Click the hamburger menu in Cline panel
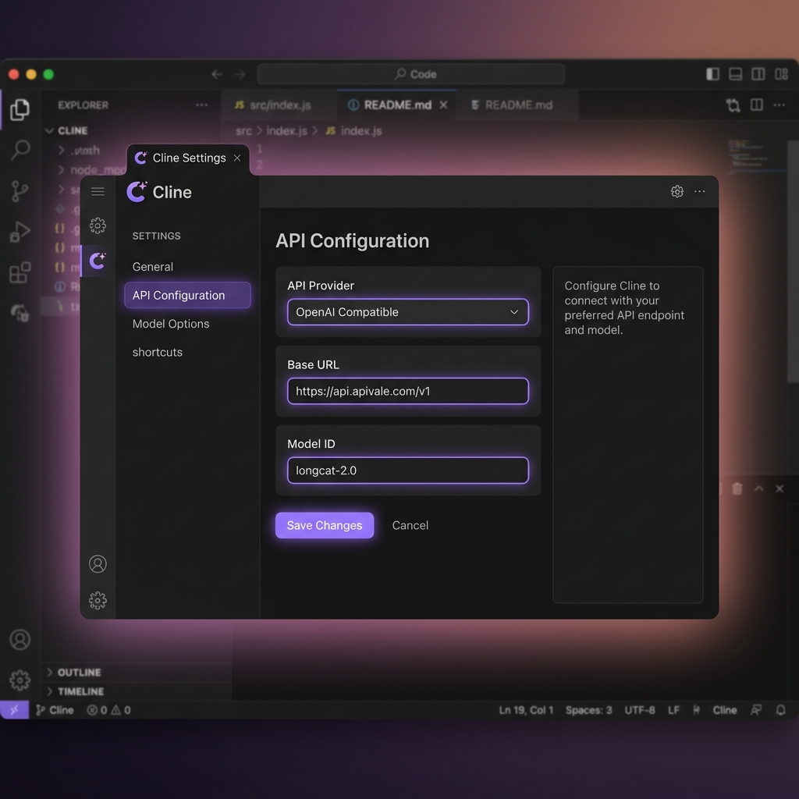This screenshot has width=799, height=799. point(98,192)
